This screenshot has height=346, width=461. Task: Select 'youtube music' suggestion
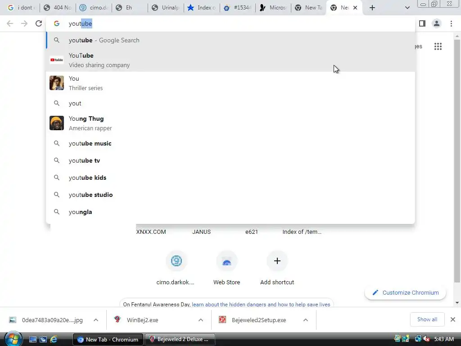point(230,143)
